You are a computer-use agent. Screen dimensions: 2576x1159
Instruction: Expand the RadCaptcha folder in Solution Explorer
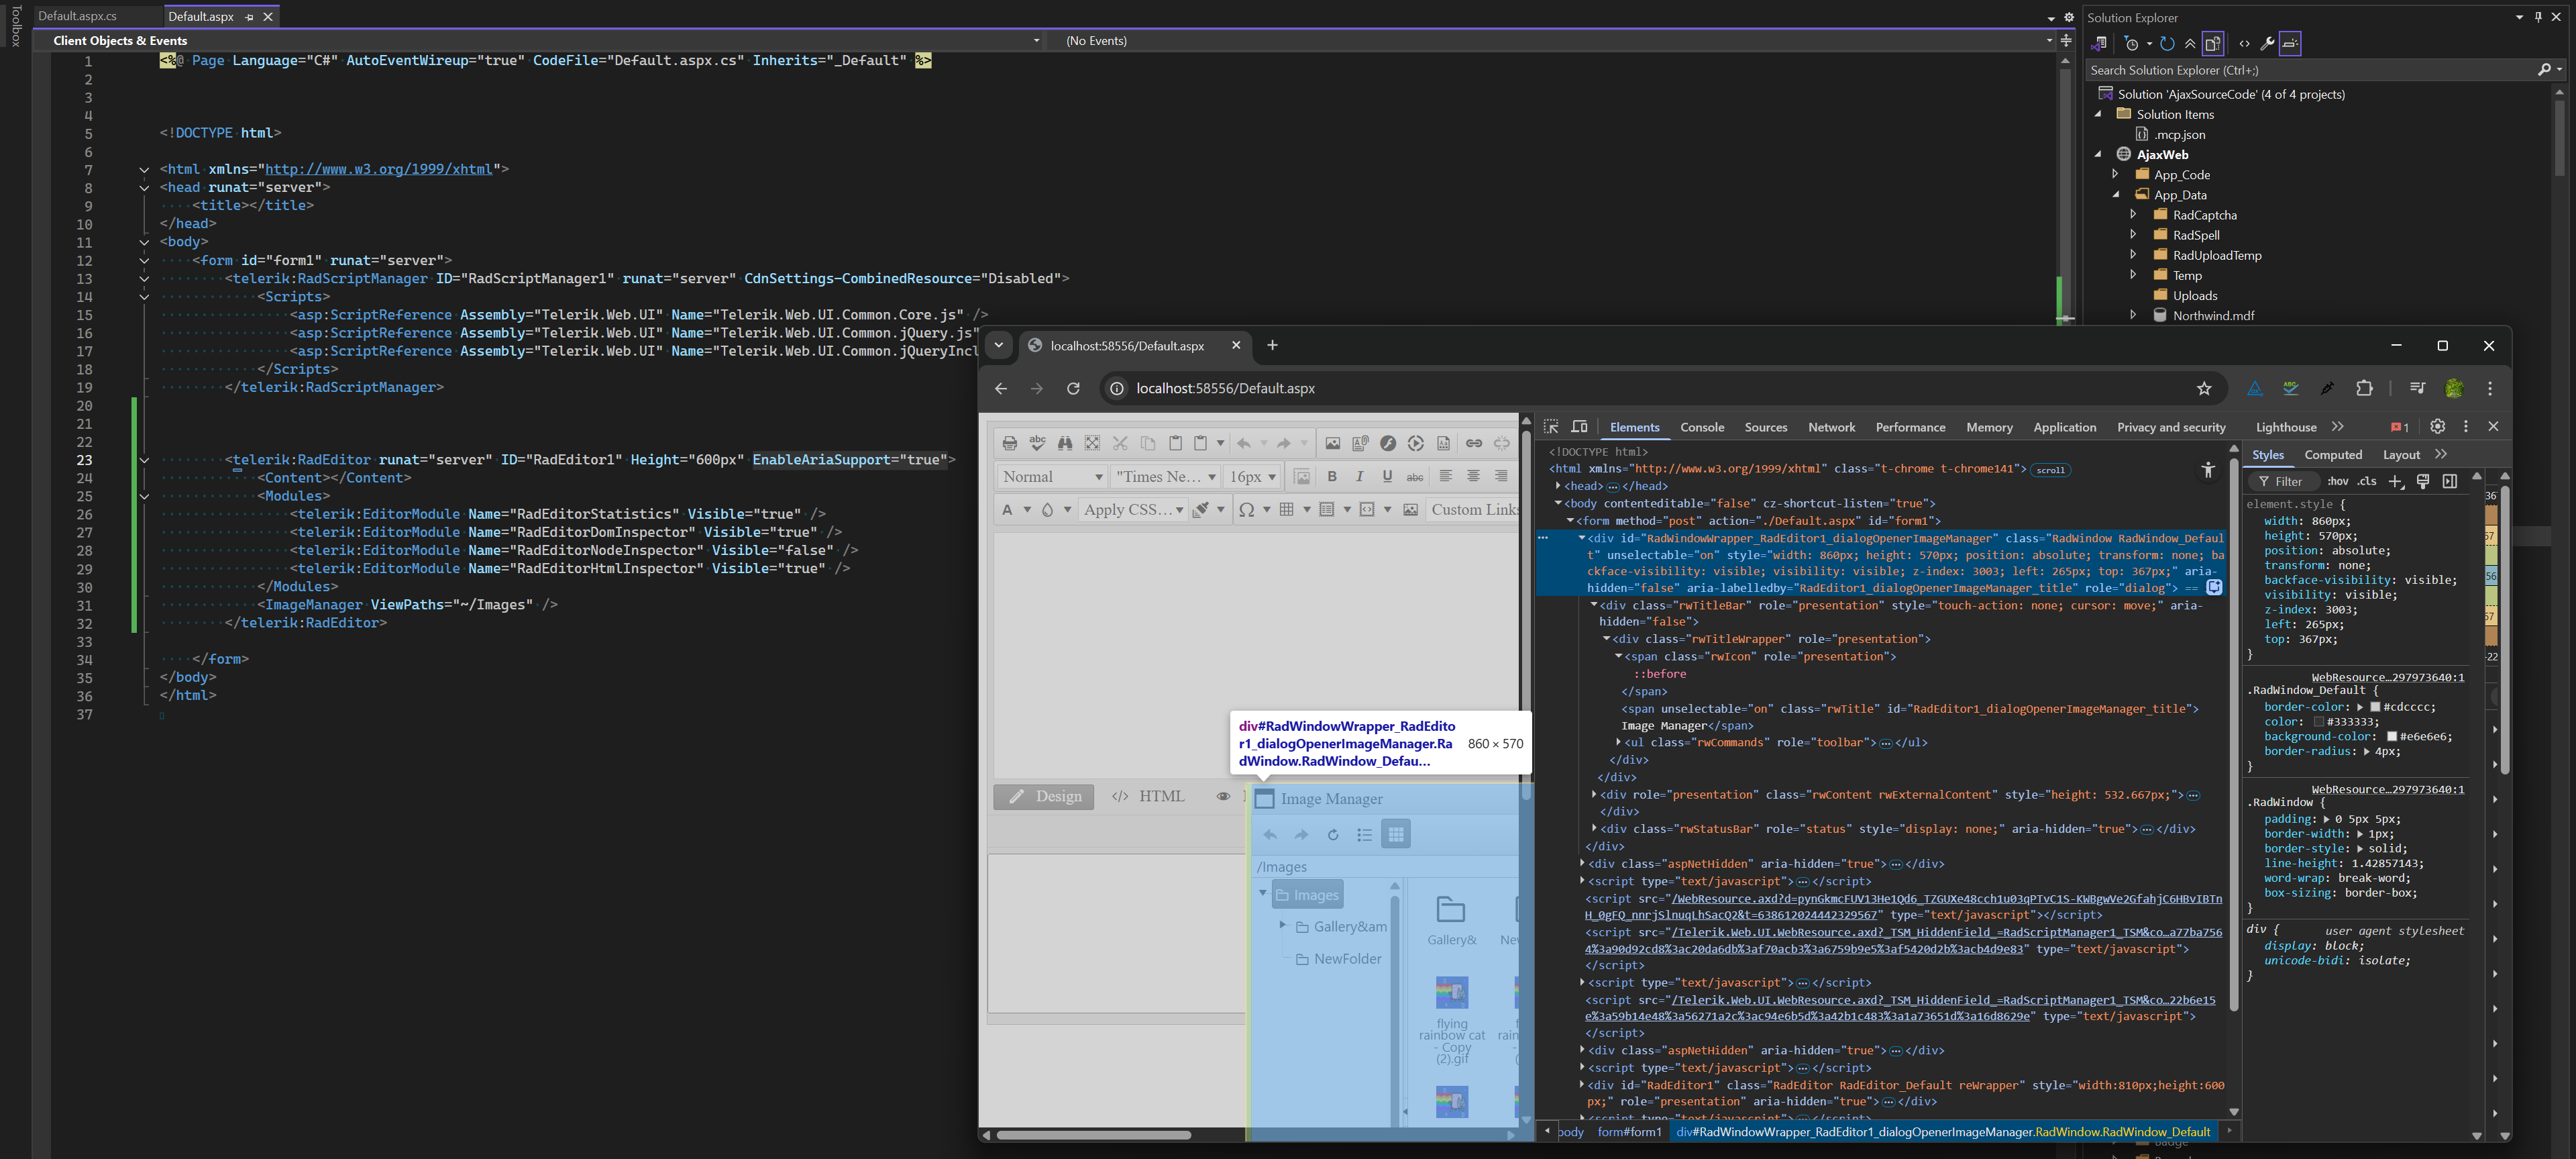[2132, 215]
